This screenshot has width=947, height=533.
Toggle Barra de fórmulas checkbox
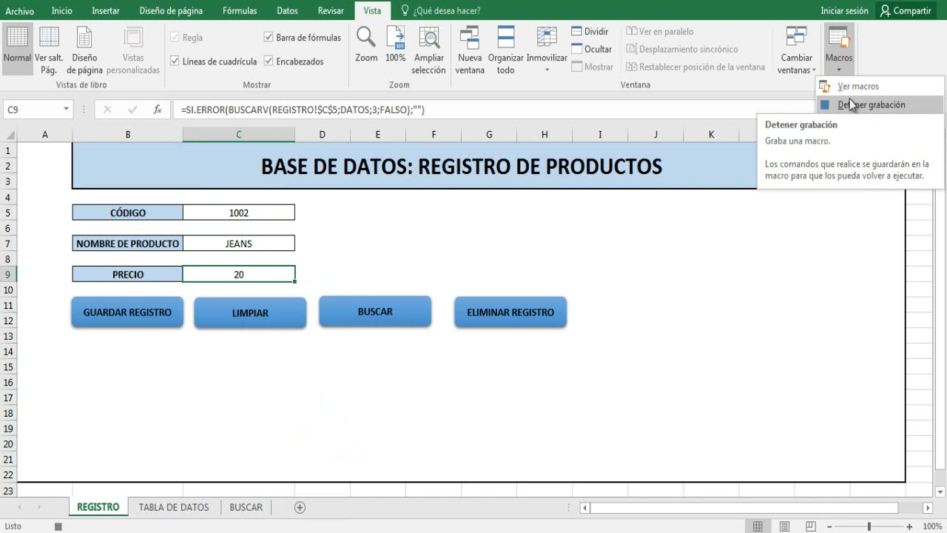coord(269,37)
